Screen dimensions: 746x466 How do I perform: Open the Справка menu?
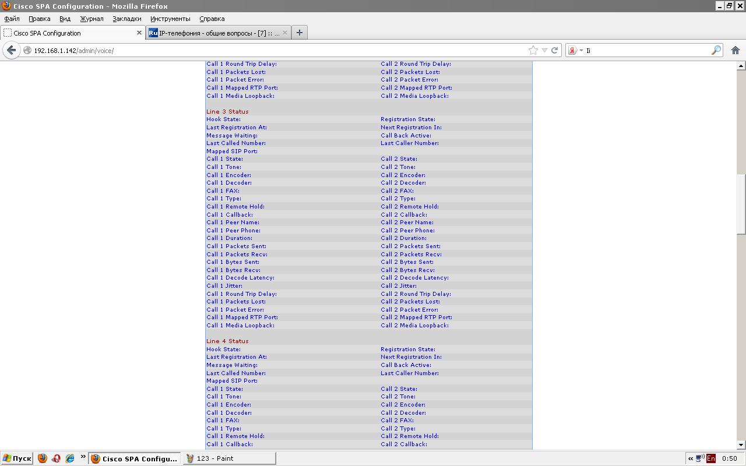tap(212, 19)
